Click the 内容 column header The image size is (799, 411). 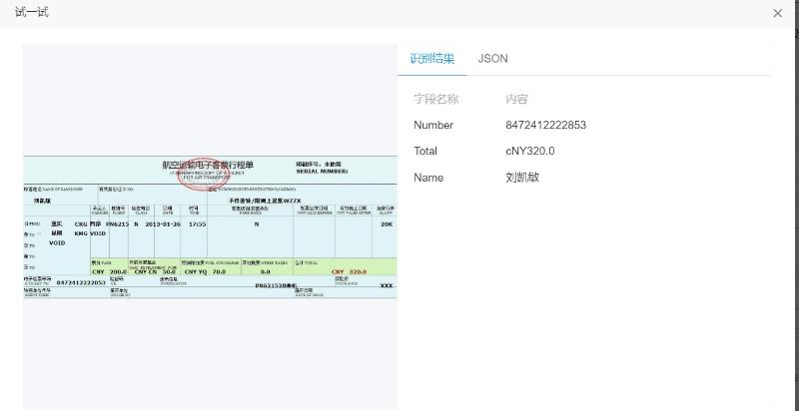pos(516,99)
